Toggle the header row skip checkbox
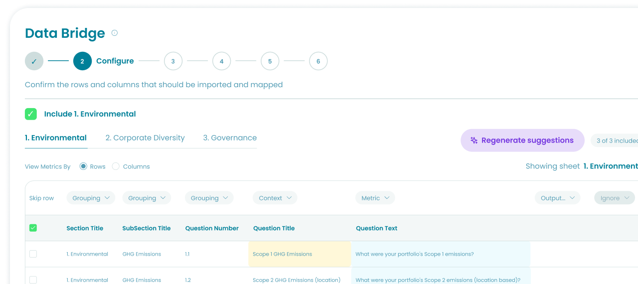Viewport: 638px width, 284px height. tap(33, 228)
